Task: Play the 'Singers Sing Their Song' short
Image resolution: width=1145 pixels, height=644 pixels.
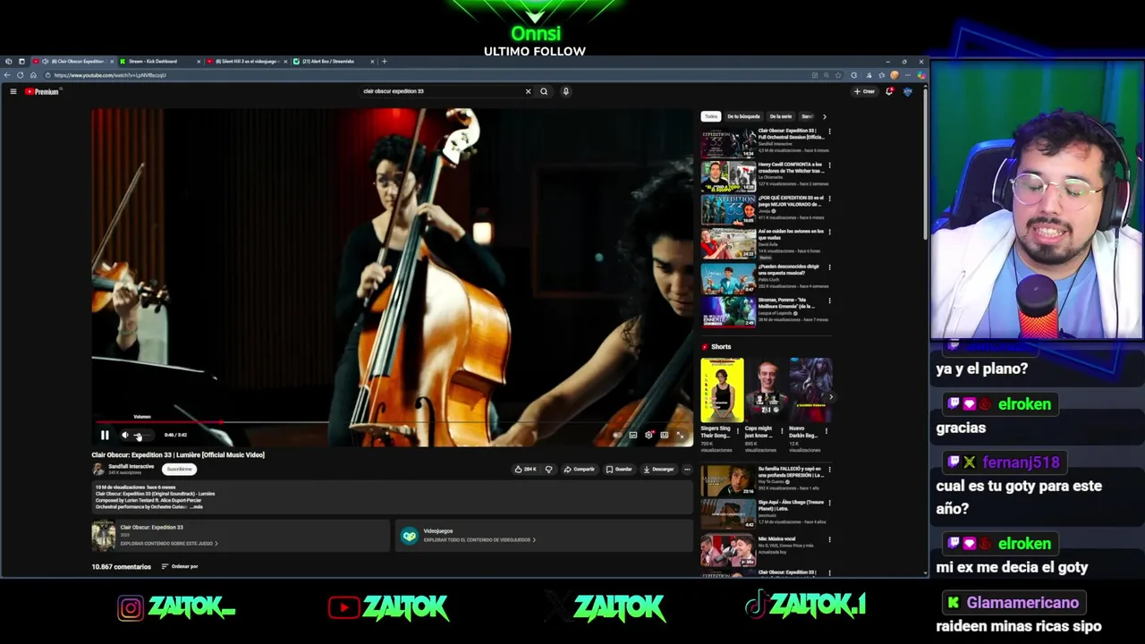Action: [x=722, y=390]
